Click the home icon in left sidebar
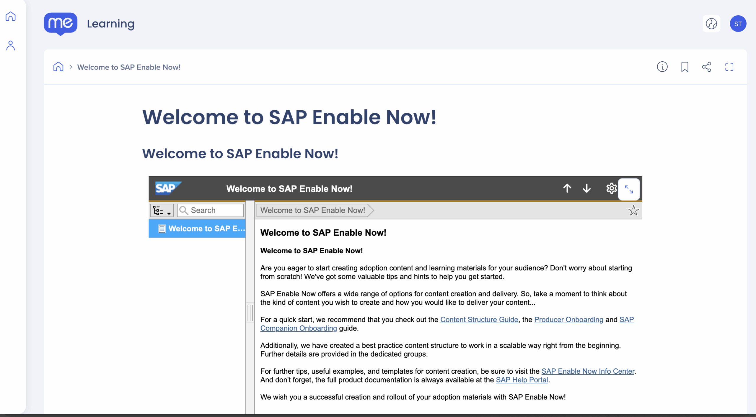Screen dimensions: 756x417 11,16
